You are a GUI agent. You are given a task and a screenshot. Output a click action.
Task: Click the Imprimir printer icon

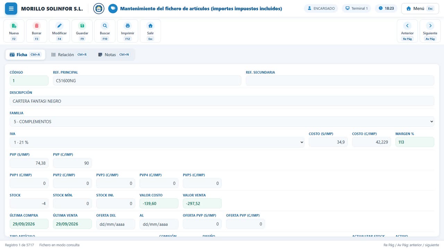128,26
